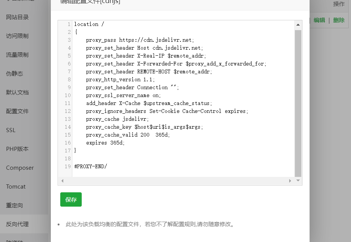
Task: Open the 网站目录 tab
Action: click(x=17, y=17)
